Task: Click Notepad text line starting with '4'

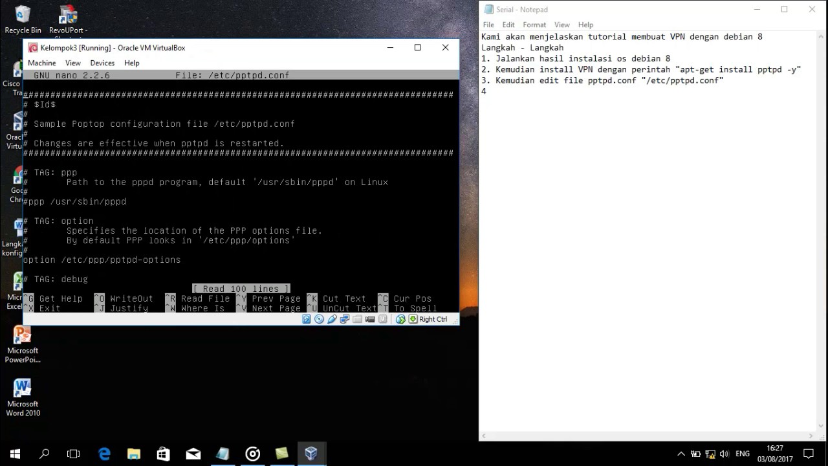Action: click(x=484, y=91)
